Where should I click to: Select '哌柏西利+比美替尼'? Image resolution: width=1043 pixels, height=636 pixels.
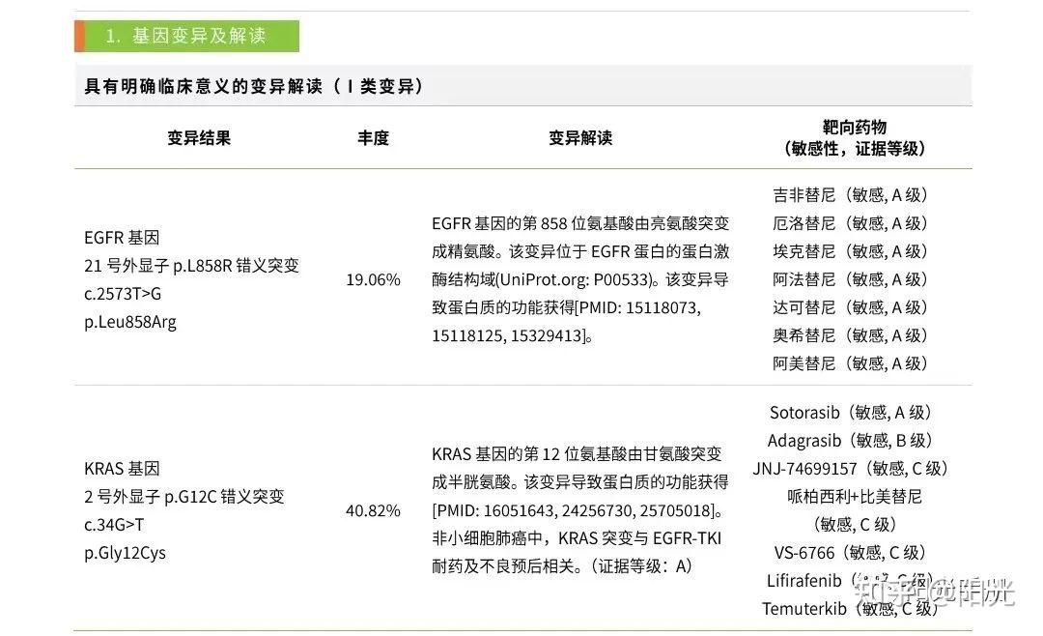[x=855, y=497]
